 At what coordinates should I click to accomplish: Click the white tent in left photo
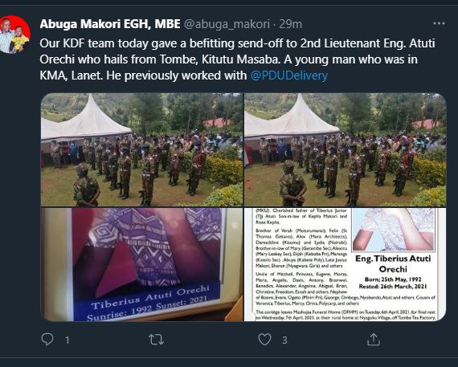coord(84,120)
